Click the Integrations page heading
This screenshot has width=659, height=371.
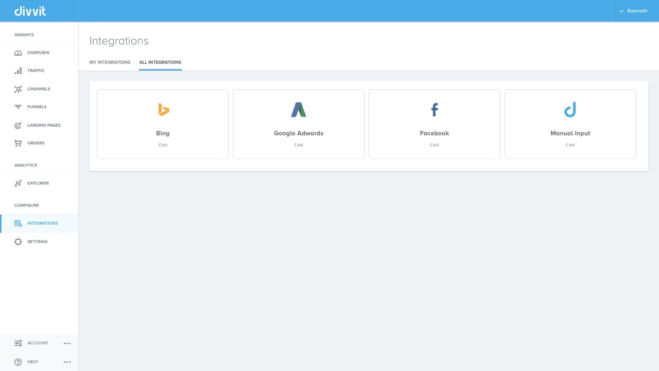click(119, 41)
